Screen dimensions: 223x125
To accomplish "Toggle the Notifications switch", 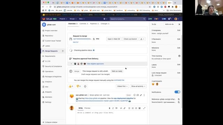I will [x=177, y=92].
